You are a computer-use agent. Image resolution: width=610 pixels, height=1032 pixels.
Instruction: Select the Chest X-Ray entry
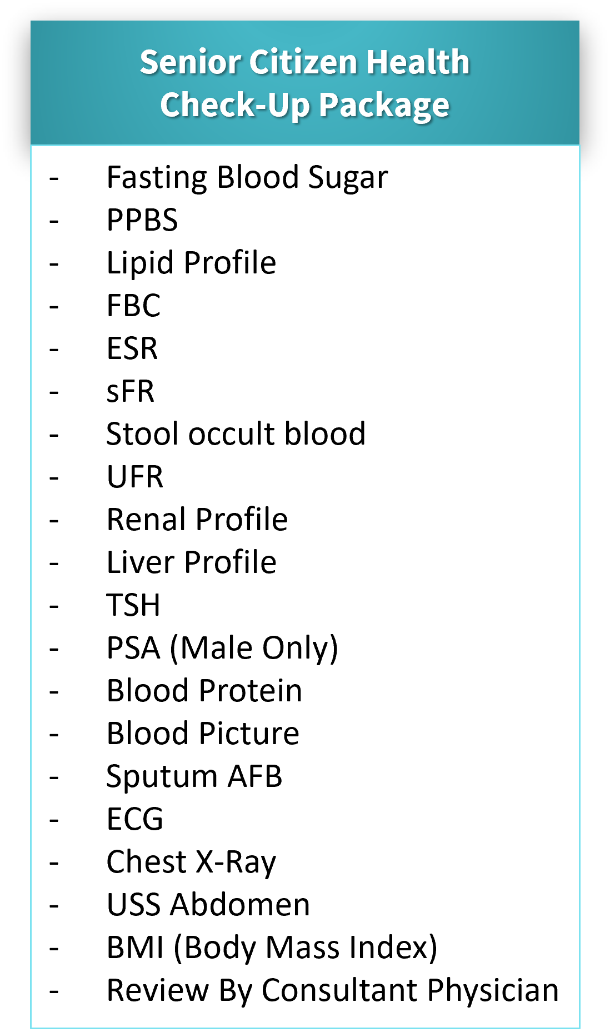coord(191,863)
